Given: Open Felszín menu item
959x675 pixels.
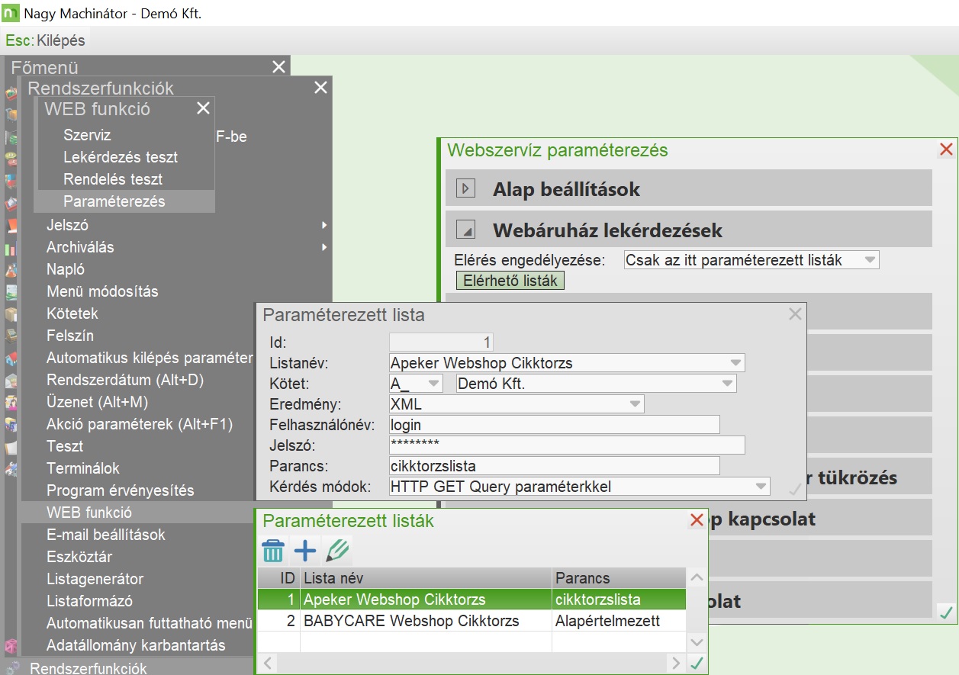Looking at the screenshot, I should click(x=70, y=336).
